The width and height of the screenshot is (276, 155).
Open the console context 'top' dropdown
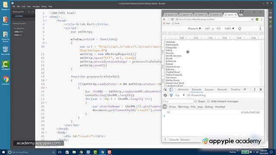180,95
